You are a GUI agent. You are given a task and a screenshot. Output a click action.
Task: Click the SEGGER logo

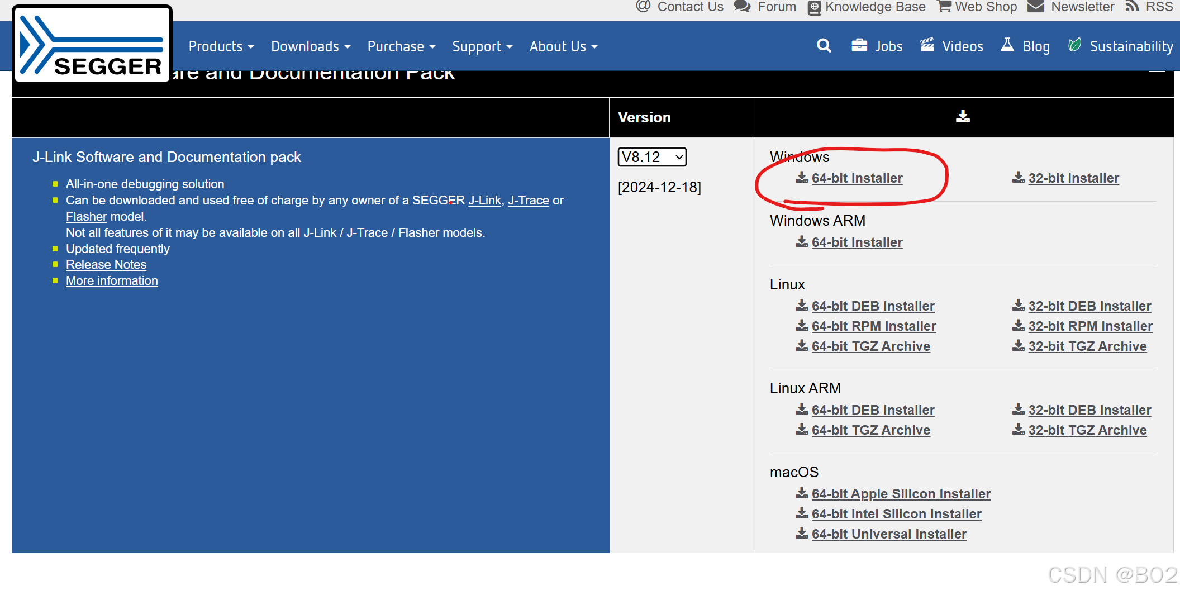[92, 45]
